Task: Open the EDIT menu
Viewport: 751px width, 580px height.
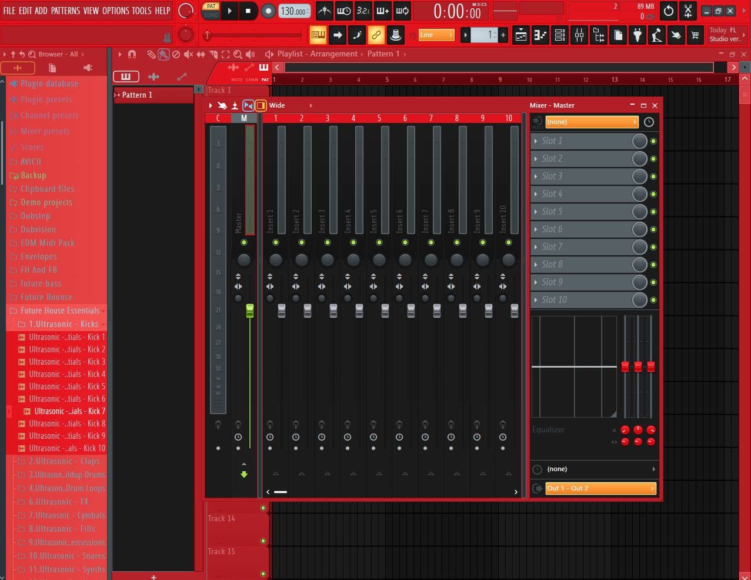Action: pyautogui.click(x=26, y=11)
